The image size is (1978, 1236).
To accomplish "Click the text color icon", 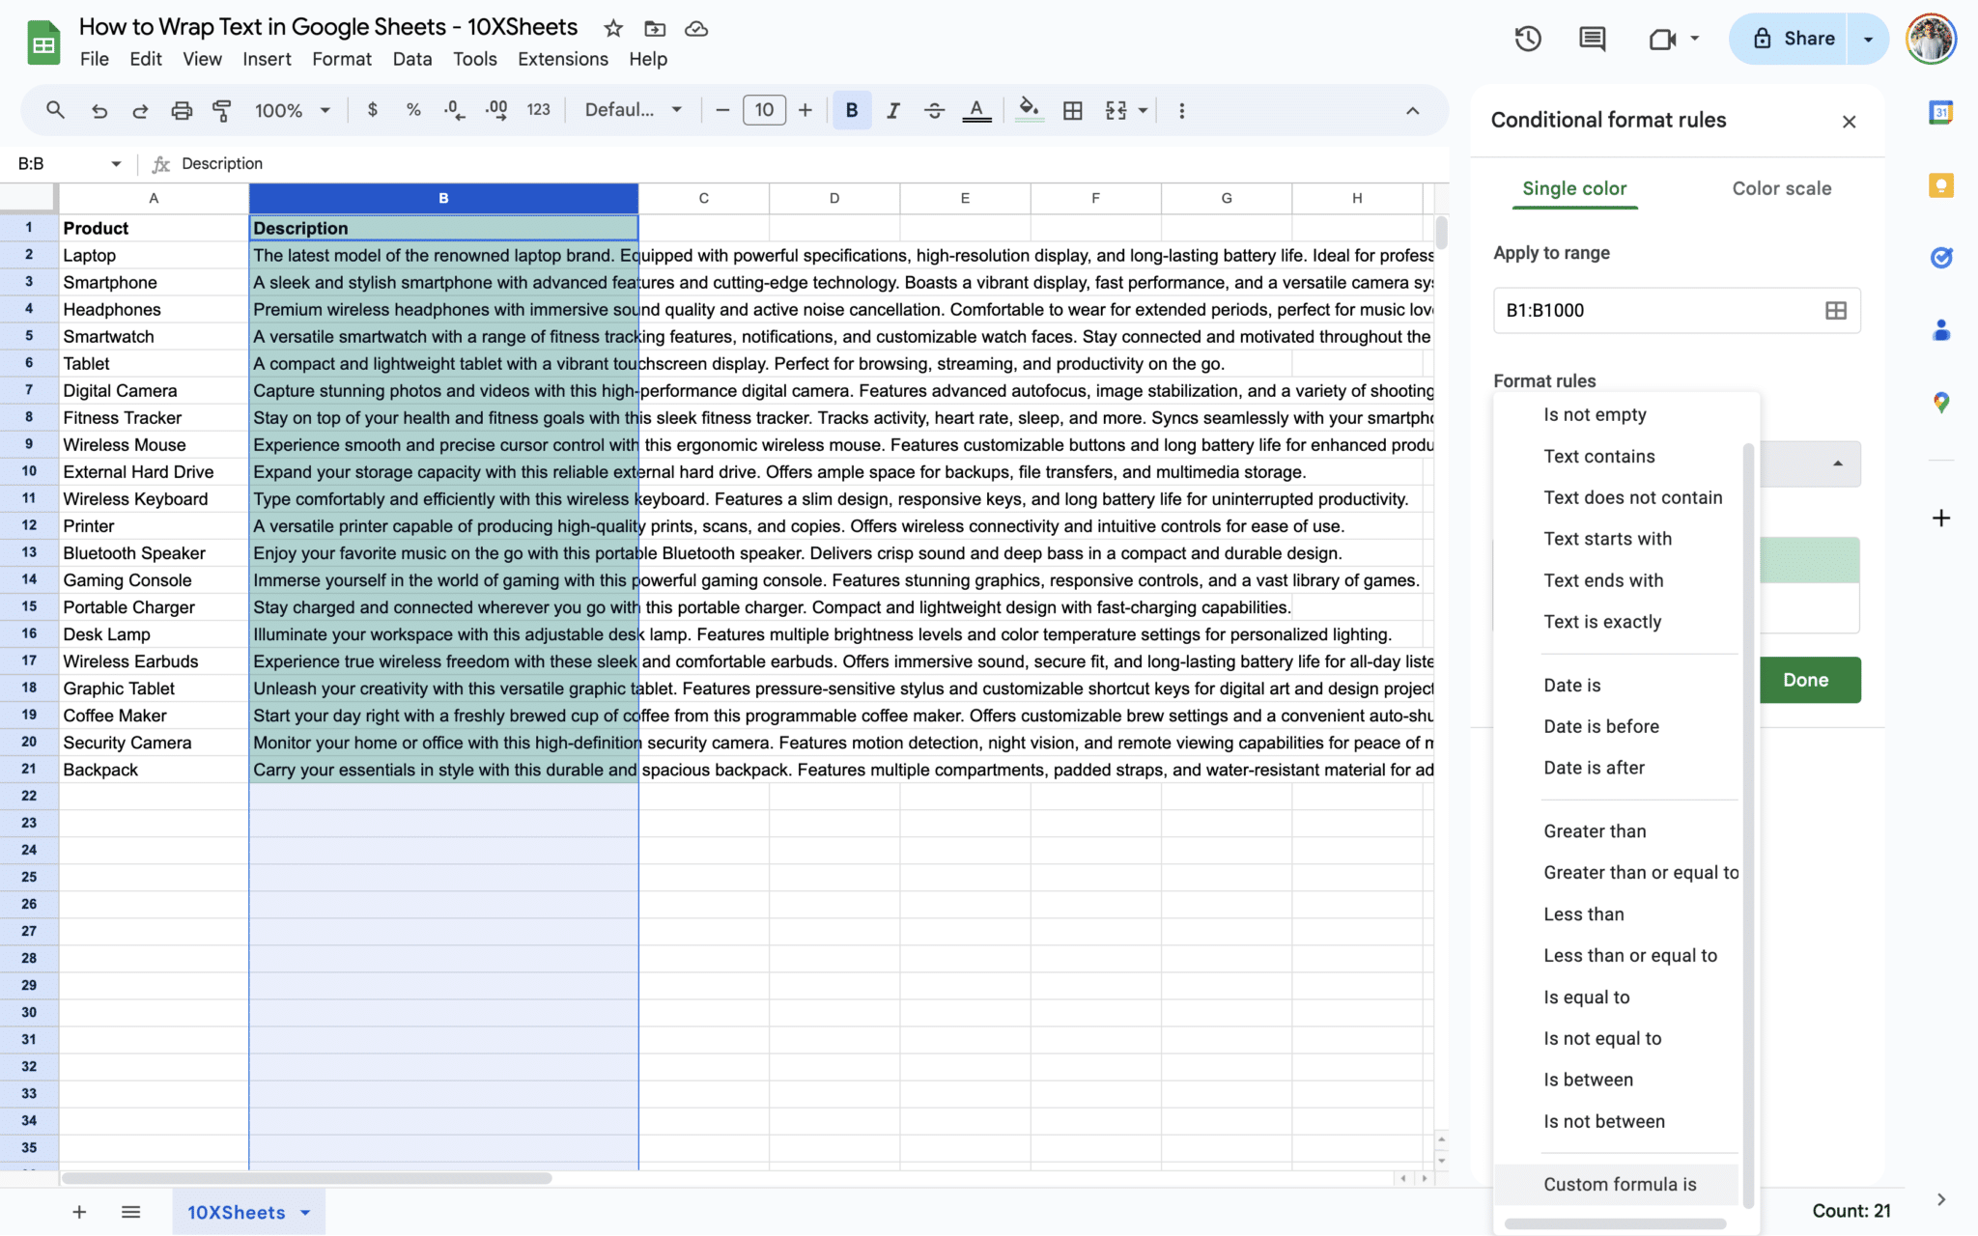I will 976,110.
